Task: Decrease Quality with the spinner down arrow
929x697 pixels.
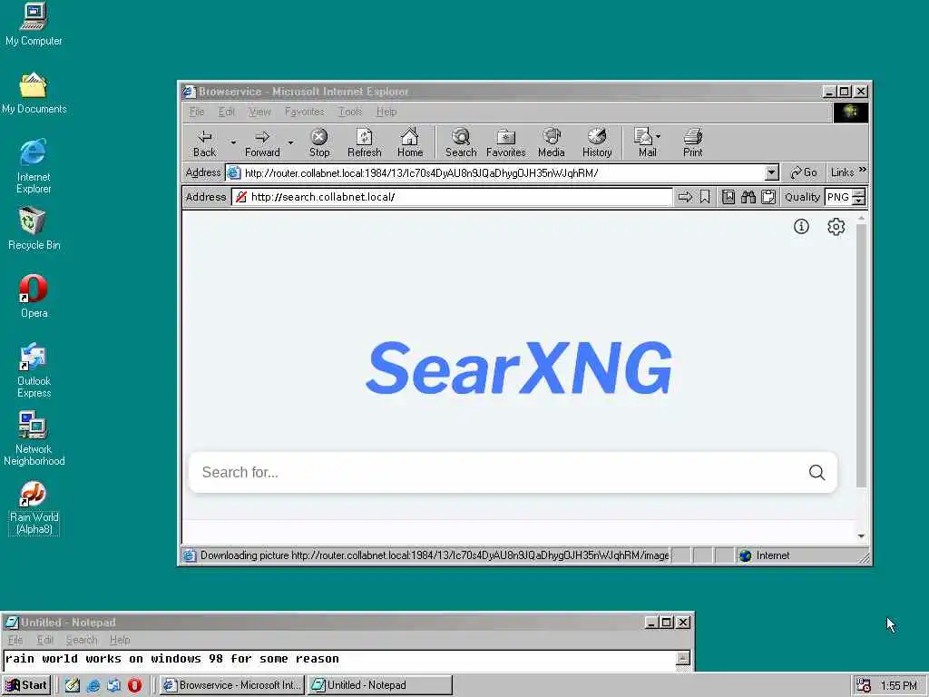Action: point(859,201)
